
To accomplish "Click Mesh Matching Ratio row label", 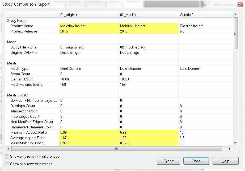I will [27, 143].
